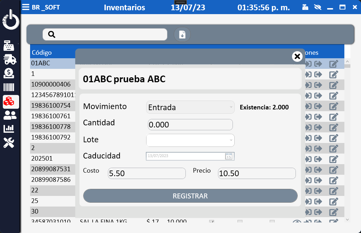Click the download file icon beside search
The width and height of the screenshot is (361, 233).
182,35
